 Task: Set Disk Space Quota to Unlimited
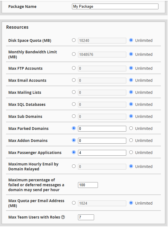click(131, 40)
